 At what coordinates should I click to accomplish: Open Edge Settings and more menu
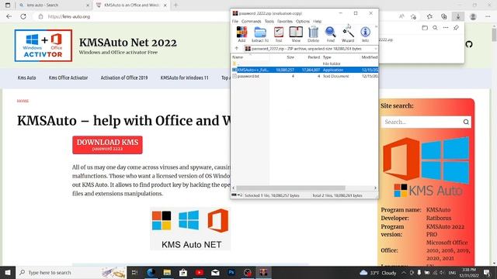[488, 16]
